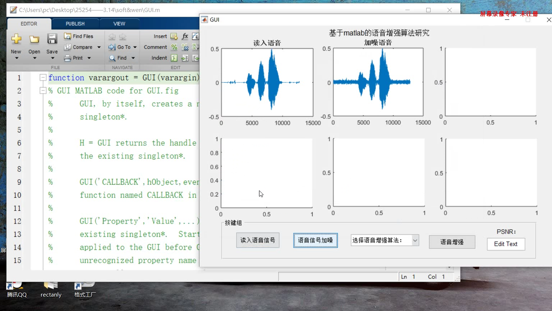Expand the Compare dropdown arrow
This screenshot has width=552, height=311.
[99, 47]
